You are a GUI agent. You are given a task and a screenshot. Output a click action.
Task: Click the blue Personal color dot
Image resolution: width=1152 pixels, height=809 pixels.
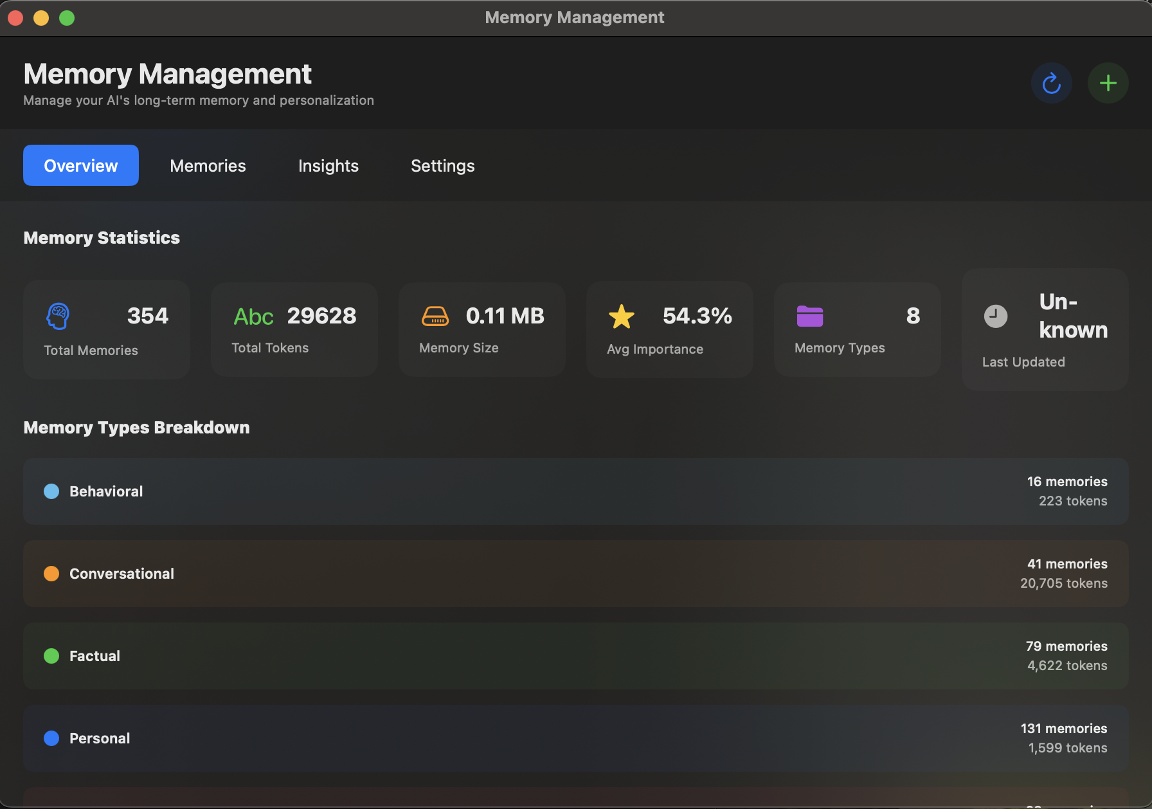click(51, 738)
